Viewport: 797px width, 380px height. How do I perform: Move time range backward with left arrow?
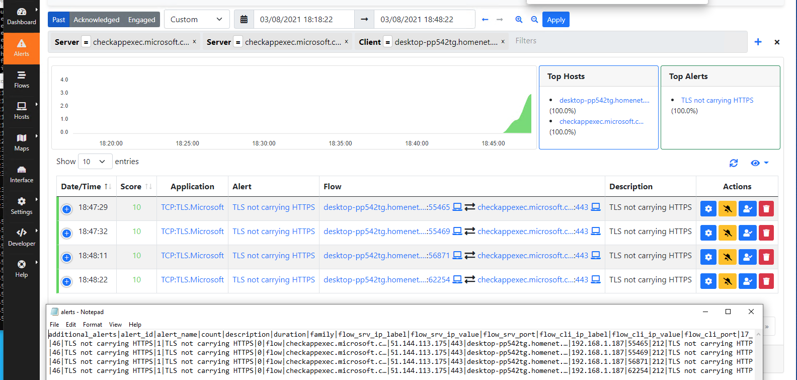pos(485,20)
